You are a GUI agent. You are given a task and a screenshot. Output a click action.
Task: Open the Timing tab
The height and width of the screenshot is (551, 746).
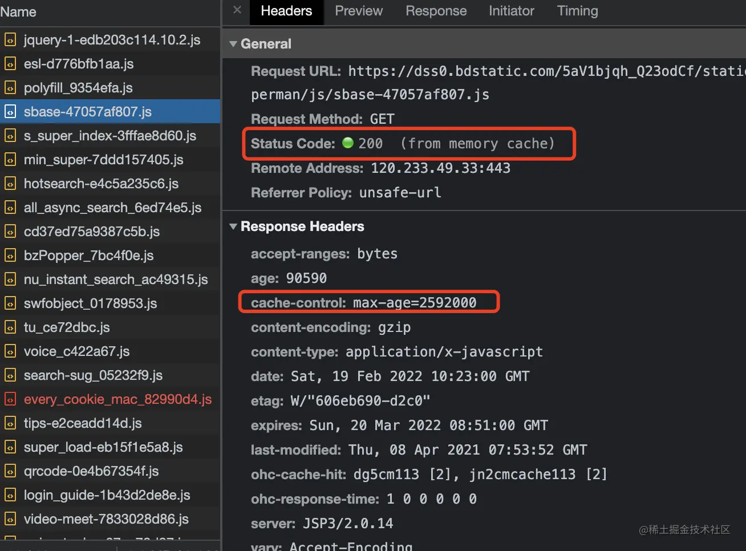point(577,11)
